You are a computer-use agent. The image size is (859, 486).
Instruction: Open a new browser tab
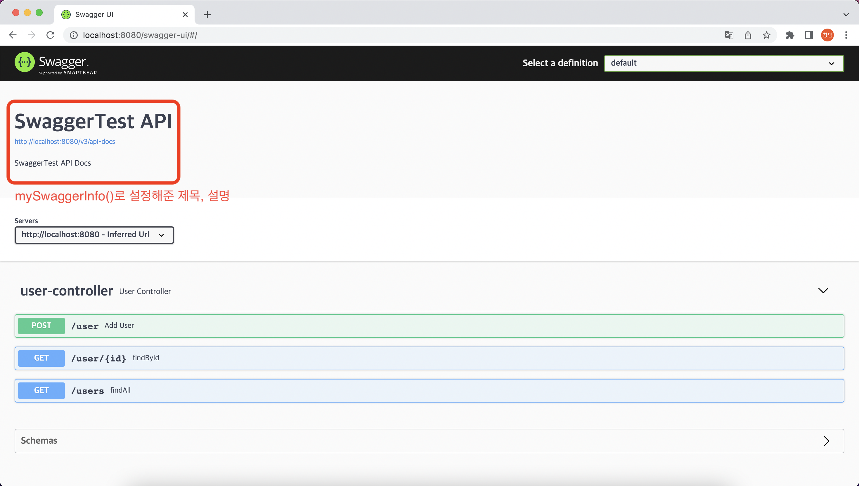pos(207,15)
